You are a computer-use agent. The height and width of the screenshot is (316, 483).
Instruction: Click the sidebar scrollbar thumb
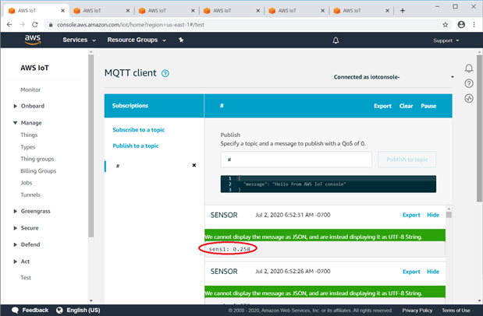click(x=91, y=146)
